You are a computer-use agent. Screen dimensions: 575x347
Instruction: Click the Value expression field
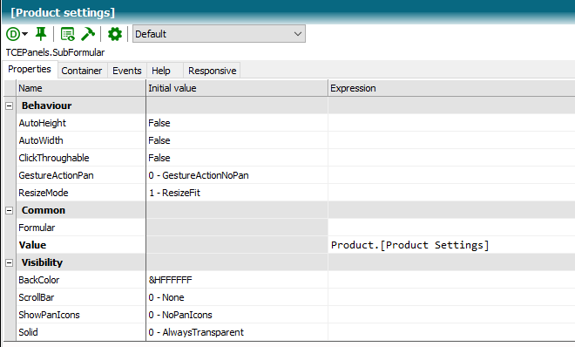coord(451,245)
